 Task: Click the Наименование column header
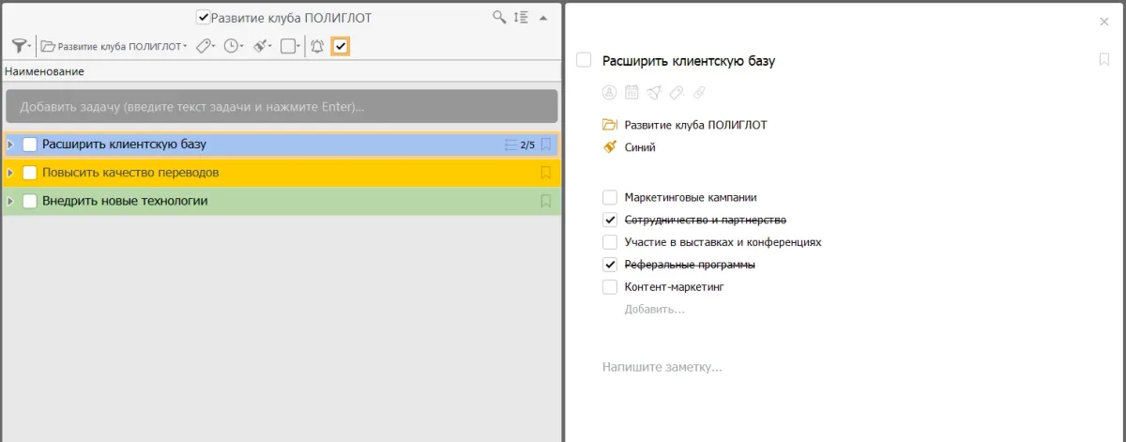[44, 71]
